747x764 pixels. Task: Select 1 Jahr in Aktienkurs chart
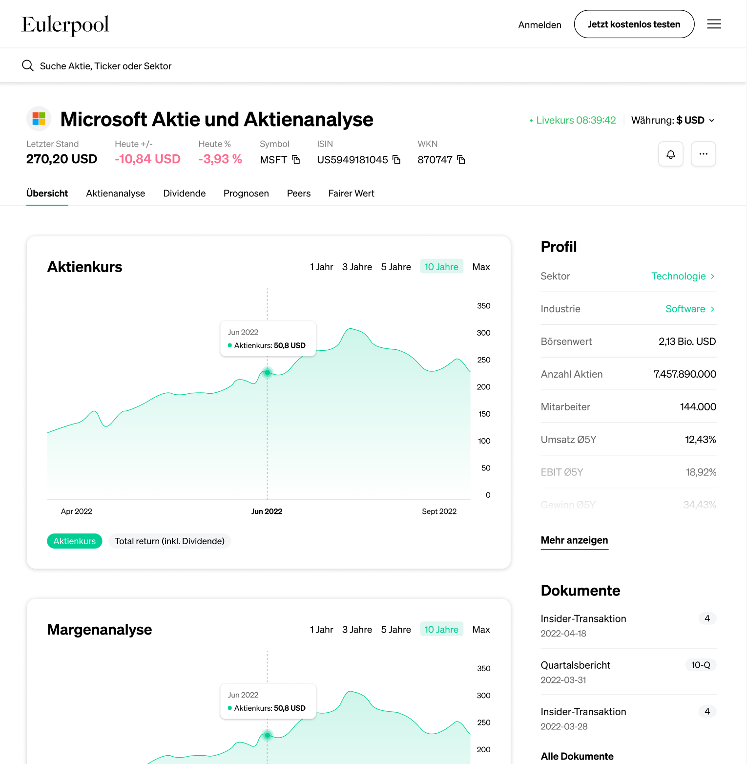322,267
